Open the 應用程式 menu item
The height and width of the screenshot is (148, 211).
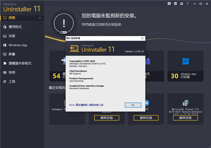tap(22, 27)
